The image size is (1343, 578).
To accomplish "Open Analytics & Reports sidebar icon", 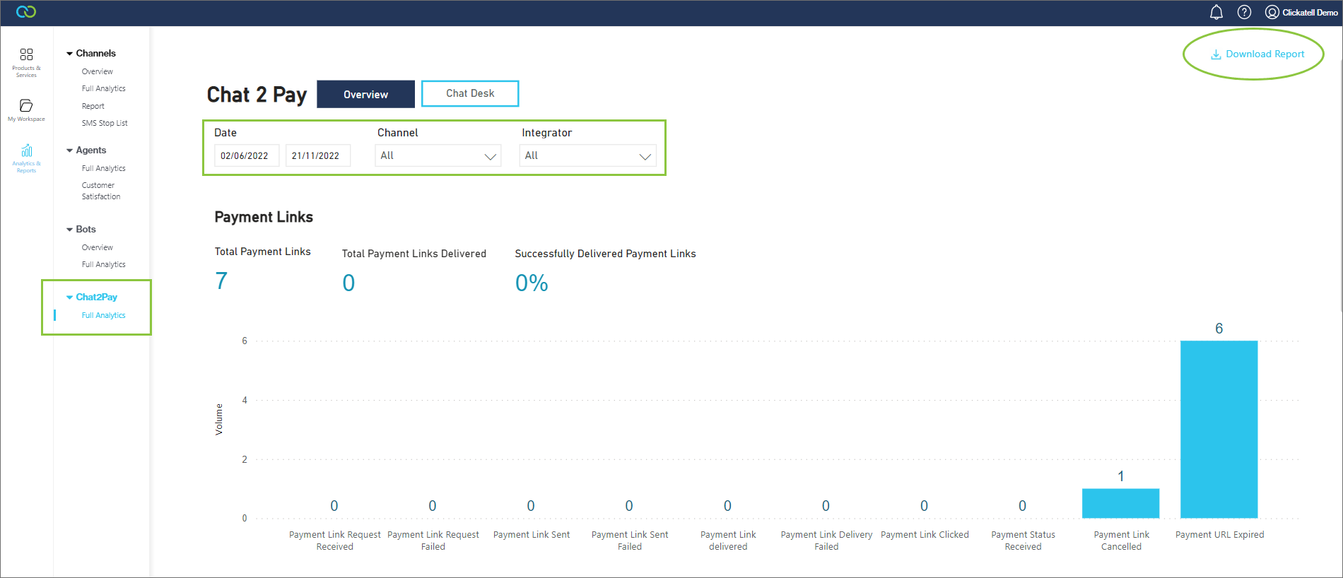I will [x=26, y=158].
